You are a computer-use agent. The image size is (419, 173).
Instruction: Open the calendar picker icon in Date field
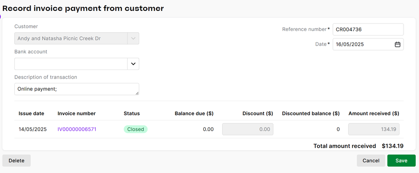[397, 44]
